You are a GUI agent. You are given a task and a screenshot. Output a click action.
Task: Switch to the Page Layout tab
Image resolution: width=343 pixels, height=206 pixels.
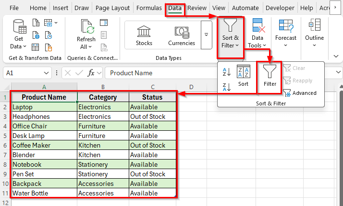click(x=112, y=8)
